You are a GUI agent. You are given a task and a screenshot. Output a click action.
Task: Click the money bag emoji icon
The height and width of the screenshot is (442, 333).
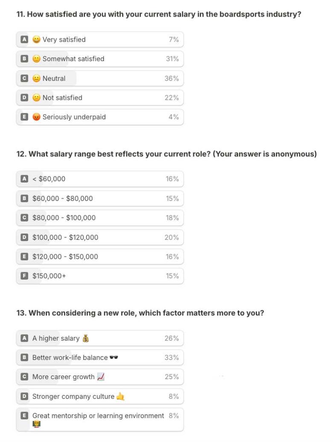click(85, 339)
